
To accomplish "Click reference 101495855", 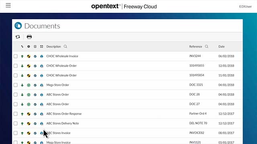I will pyautogui.click(x=197, y=66).
